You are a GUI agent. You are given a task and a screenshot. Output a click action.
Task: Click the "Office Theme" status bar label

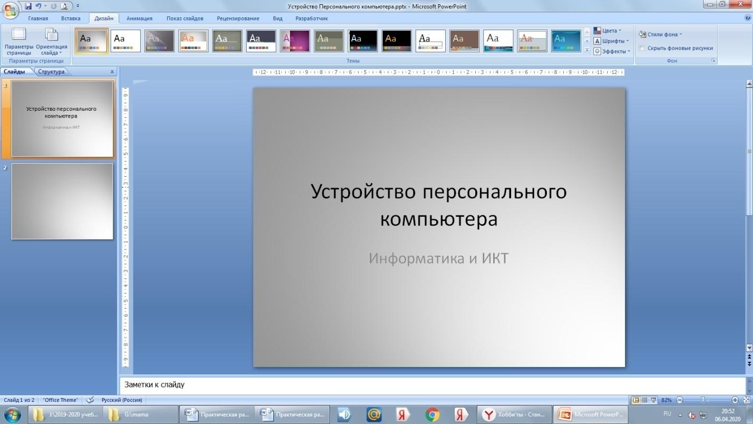coord(60,400)
